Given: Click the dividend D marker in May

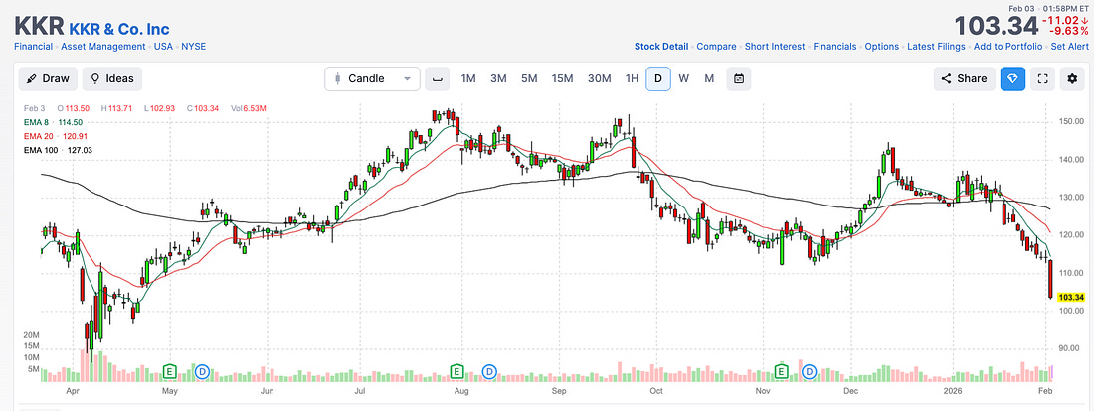Looking at the screenshot, I should tap(202, 372).
